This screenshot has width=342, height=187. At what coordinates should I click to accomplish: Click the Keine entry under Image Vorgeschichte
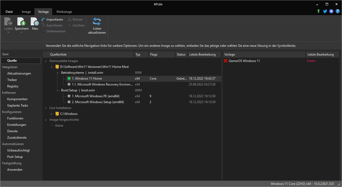pyautogui.click(x=59, y=126)
